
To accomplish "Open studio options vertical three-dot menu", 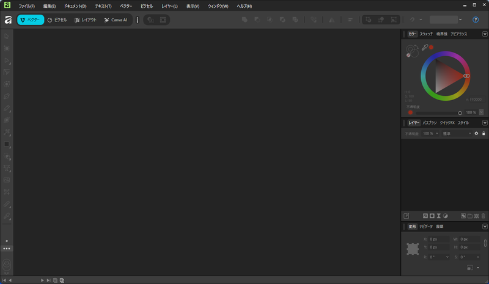I will 137,20.
